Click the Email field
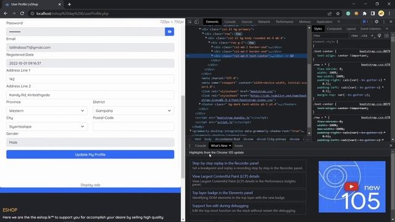395x222 pixels. coord(90,47)
